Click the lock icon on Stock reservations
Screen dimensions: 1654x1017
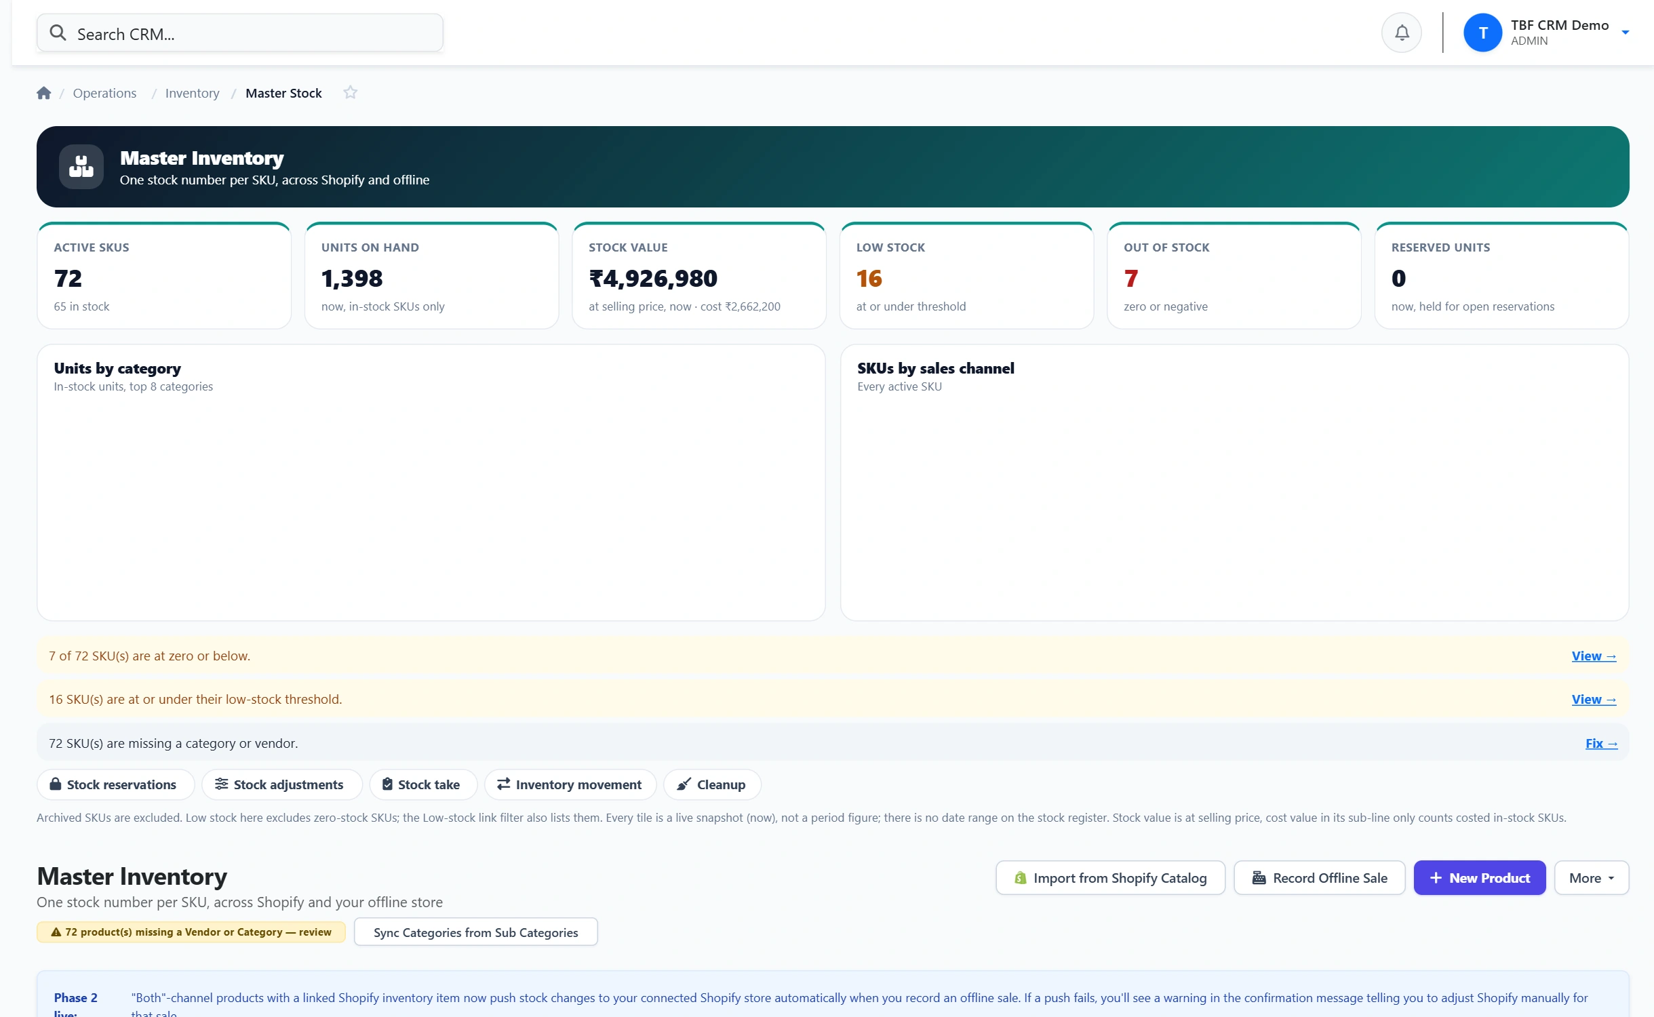tap(56, 784)
